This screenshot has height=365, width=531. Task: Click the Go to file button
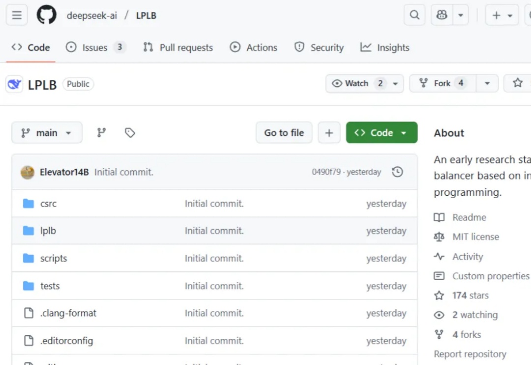click(x=284, y=132)
